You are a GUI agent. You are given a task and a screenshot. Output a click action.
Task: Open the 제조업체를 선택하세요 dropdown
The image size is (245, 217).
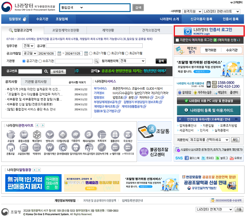click(209, 140)
